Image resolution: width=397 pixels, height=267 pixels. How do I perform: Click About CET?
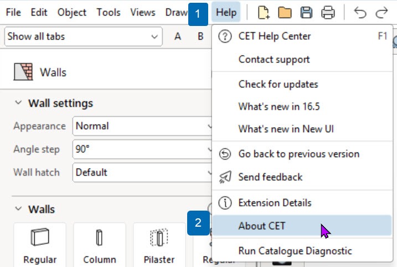pyautogui.click(x=302, y=226)
